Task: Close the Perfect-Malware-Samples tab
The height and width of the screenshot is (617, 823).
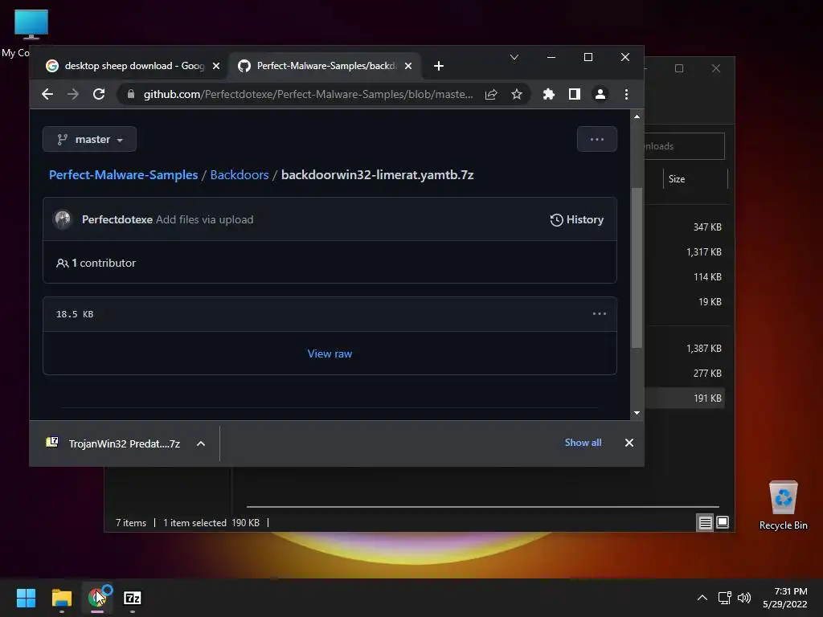Action: coord(408,66)
